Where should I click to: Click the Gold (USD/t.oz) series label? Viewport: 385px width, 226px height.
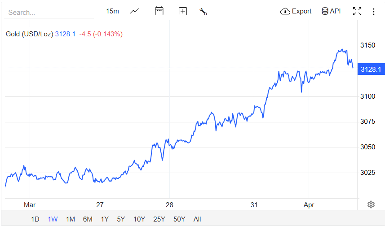pyautogui.click(x=29, y=34)
